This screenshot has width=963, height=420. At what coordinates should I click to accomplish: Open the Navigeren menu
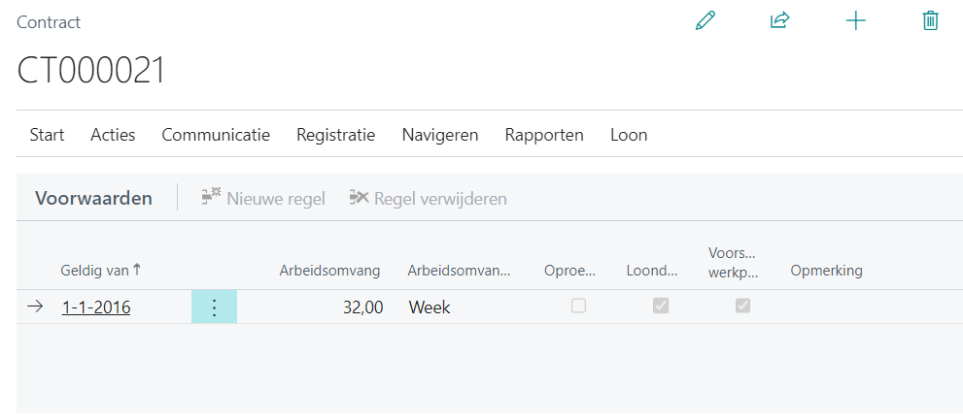(x=440, y=135)
